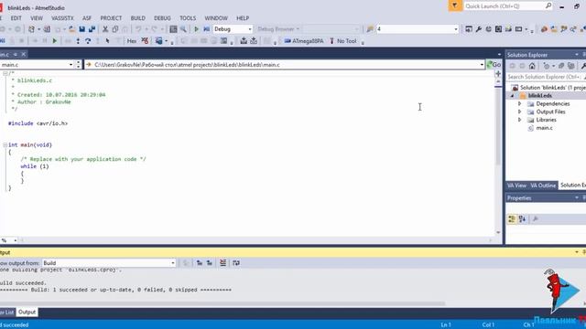
Task: Open the EDIT menu
Action: tap(16, 18)
